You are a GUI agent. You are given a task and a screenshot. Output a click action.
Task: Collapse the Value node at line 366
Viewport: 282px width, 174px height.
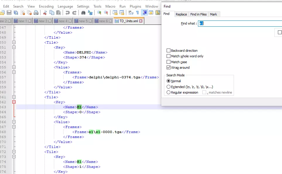pyautogui.click(x=14, y=122)
